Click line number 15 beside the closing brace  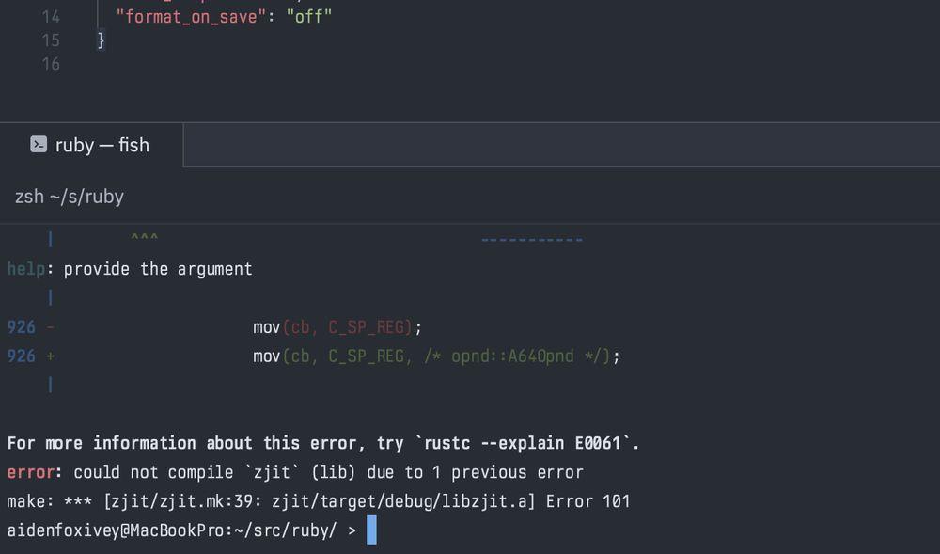click(52, 40)
